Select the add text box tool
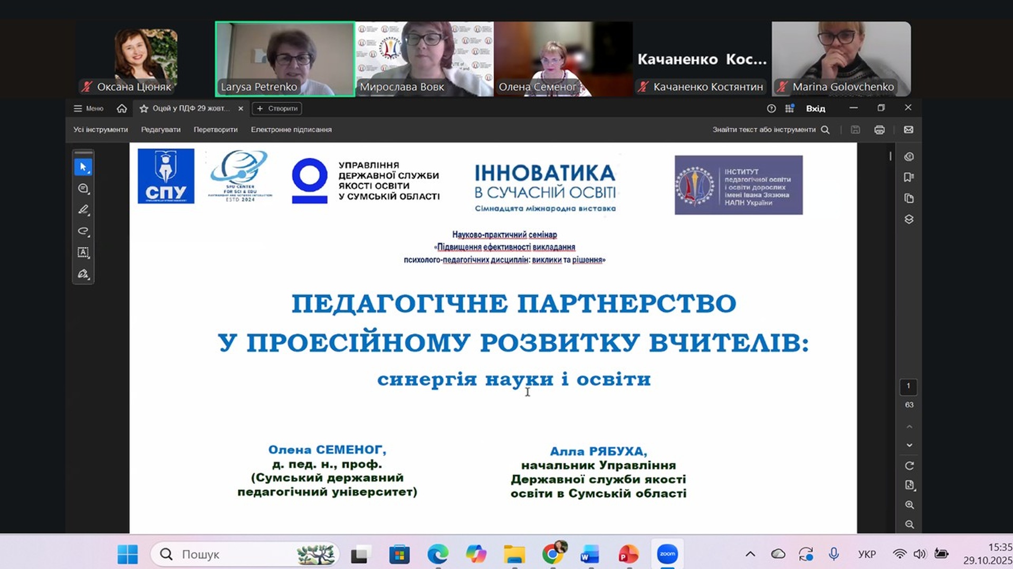This screenshot has height=569, width=1013. (x=83, y=252)
